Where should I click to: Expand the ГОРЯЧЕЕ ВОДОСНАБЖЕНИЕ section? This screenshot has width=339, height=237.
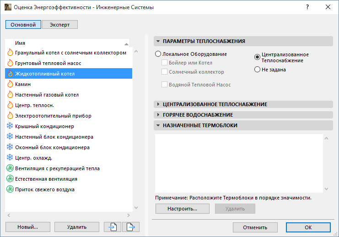243,115
